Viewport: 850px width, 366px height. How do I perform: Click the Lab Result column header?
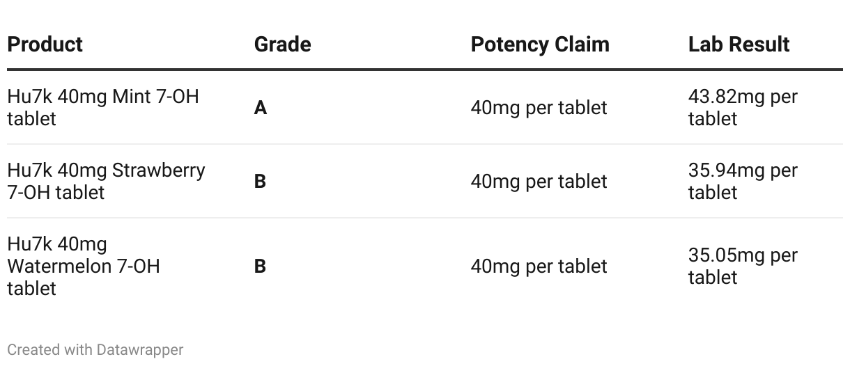(x=739, y=44)
